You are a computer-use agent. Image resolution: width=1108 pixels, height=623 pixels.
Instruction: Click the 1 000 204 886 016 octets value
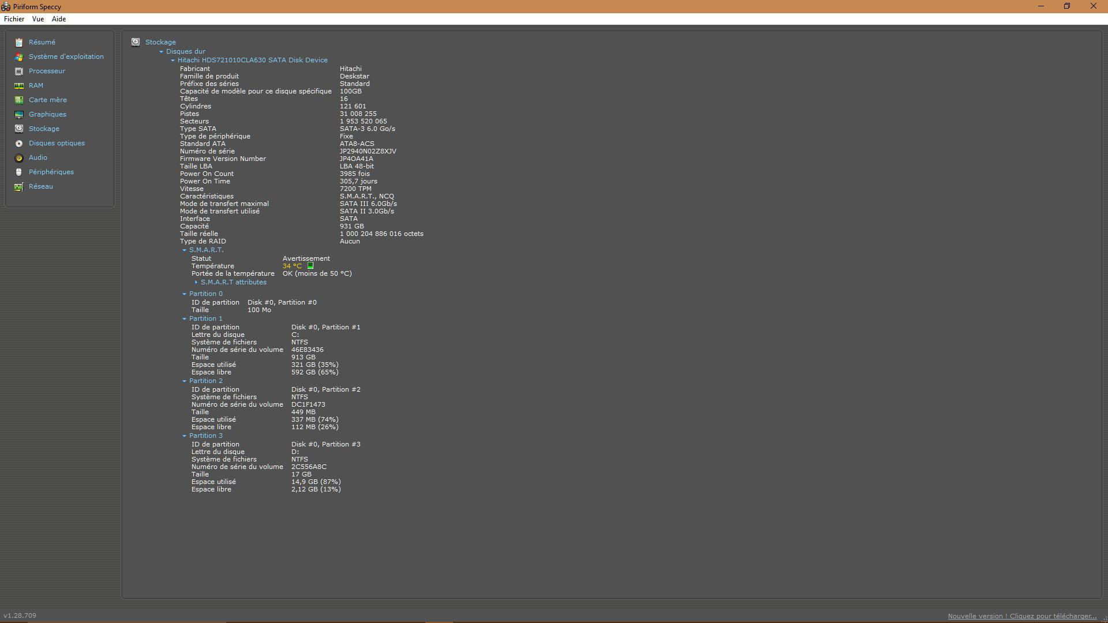(381, 234)
